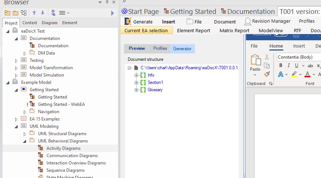The image size is (321, 178).
Task: Toggle Bold formatting
Action: [281, 65]
